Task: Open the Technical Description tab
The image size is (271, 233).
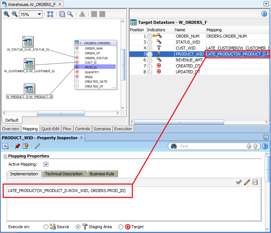Action: tap(64, 174)
